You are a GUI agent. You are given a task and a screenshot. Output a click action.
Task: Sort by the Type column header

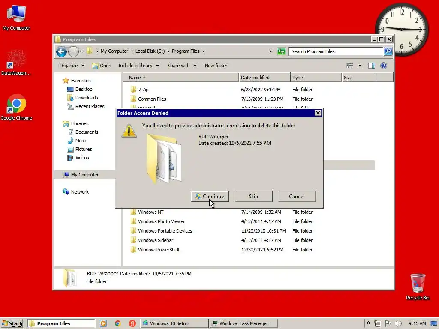point(316,78)
